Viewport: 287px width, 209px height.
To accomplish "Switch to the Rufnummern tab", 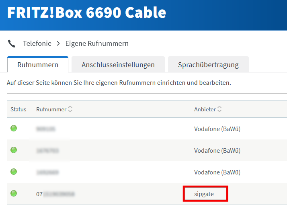I will [38, 65].
